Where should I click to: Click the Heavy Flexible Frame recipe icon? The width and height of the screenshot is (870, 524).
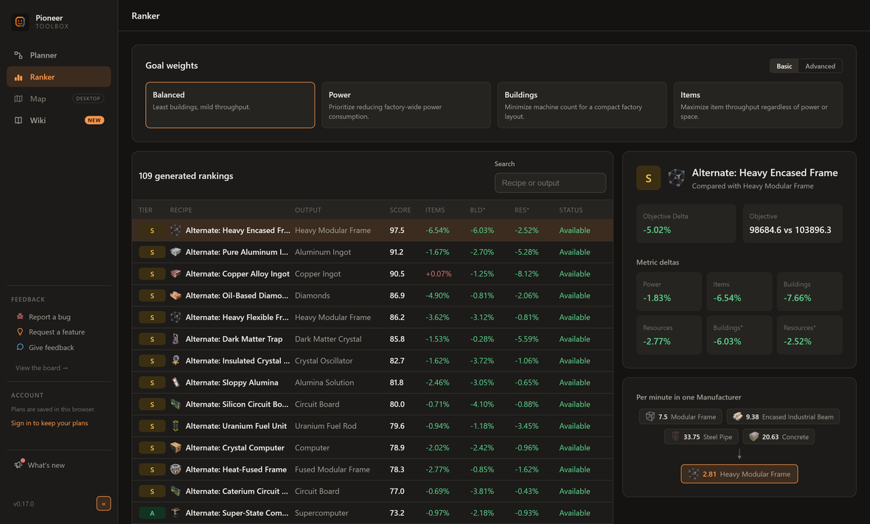175,317
